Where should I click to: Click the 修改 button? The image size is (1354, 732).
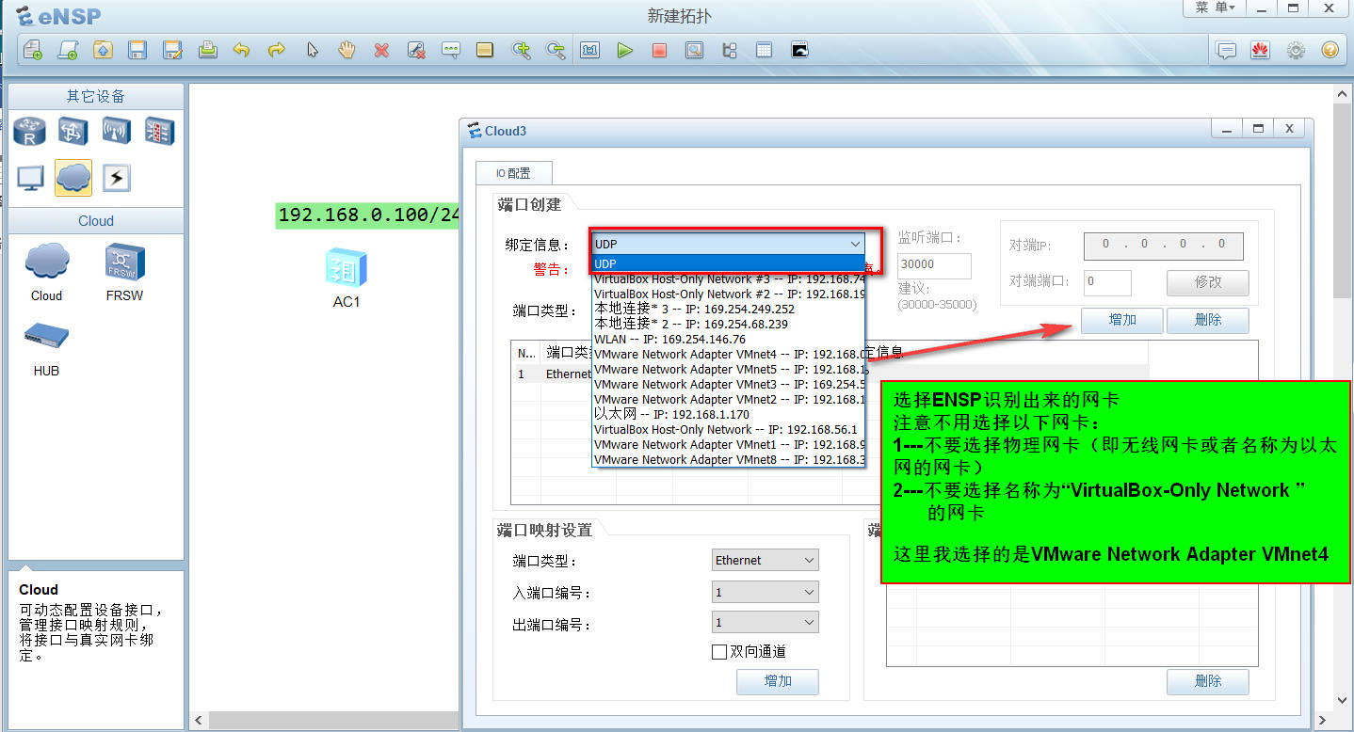pyautogui.click(x=1207, y=282)
